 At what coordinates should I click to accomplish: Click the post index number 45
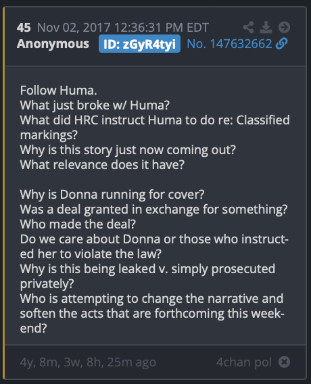click(x=24, y=28)
